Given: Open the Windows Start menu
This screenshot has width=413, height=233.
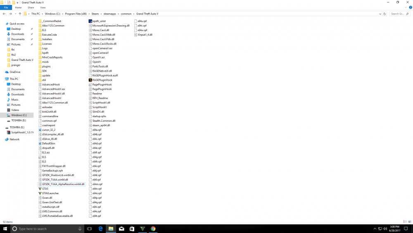Looking at the screenshot, I should point(5,229).
